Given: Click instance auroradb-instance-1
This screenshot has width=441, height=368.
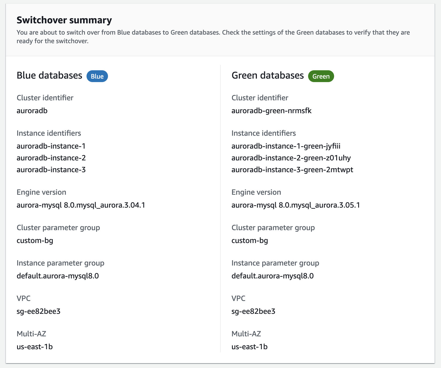Looking at the screenshot, I should pos(51,146).
